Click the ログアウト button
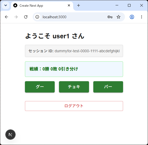 74,106
